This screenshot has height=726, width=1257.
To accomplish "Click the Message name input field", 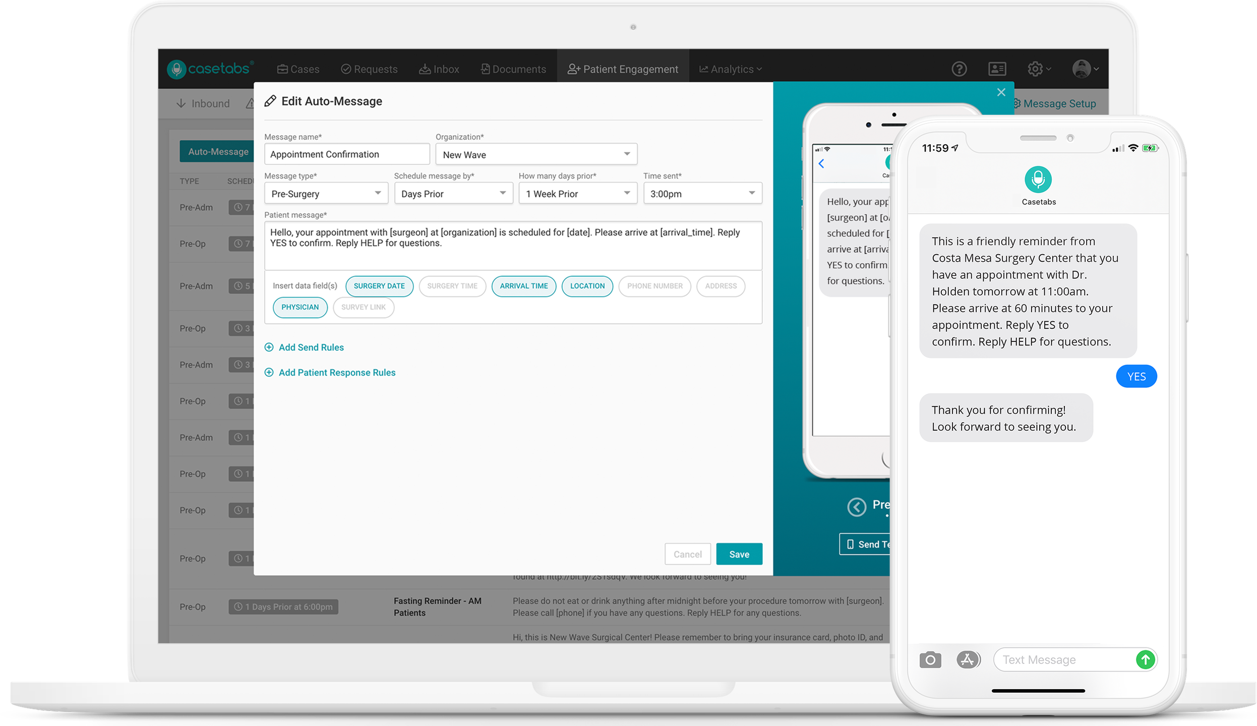I will [346, 154].
